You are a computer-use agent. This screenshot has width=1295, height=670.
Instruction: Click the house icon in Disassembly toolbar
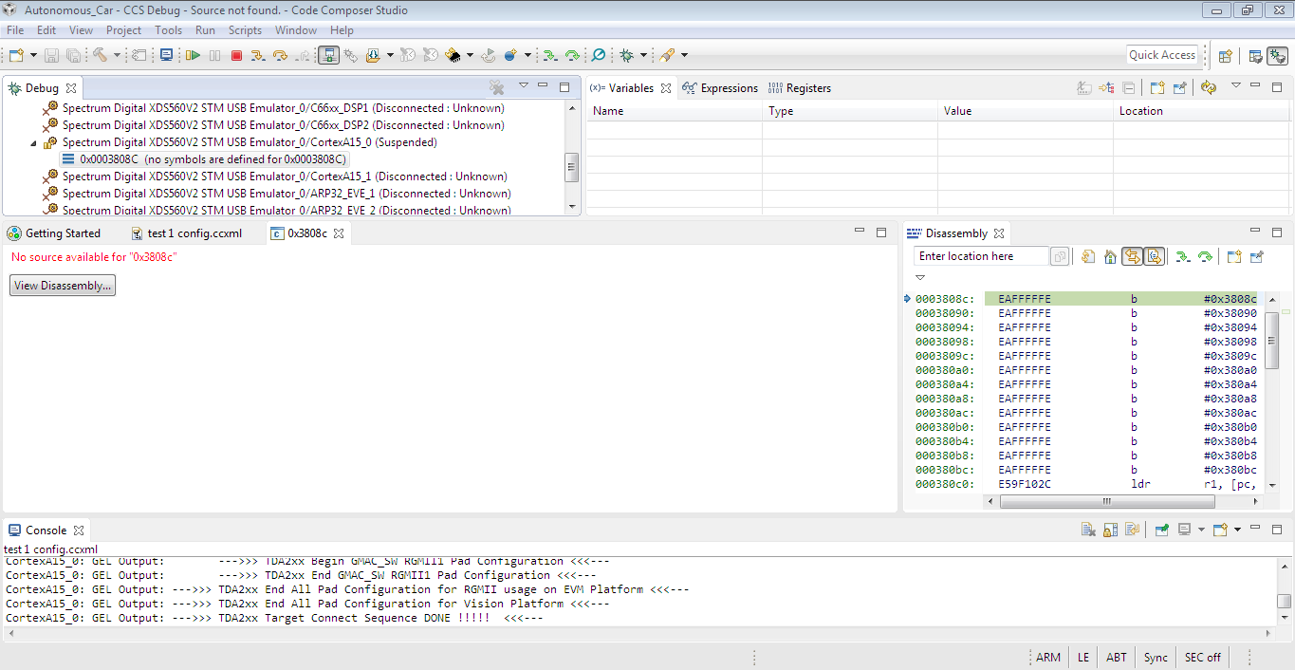tap(1109, 256)
